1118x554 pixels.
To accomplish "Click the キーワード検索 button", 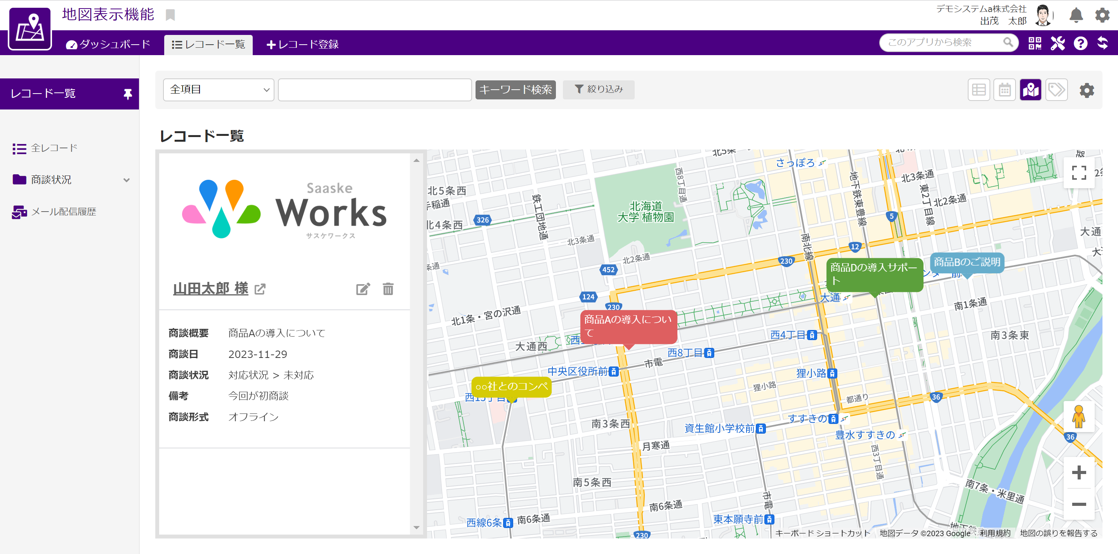I will point(515,90).
